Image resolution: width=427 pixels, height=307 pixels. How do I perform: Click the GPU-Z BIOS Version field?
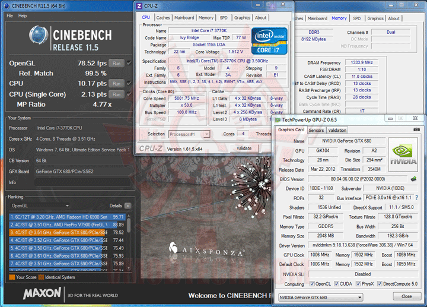(358, 179)
